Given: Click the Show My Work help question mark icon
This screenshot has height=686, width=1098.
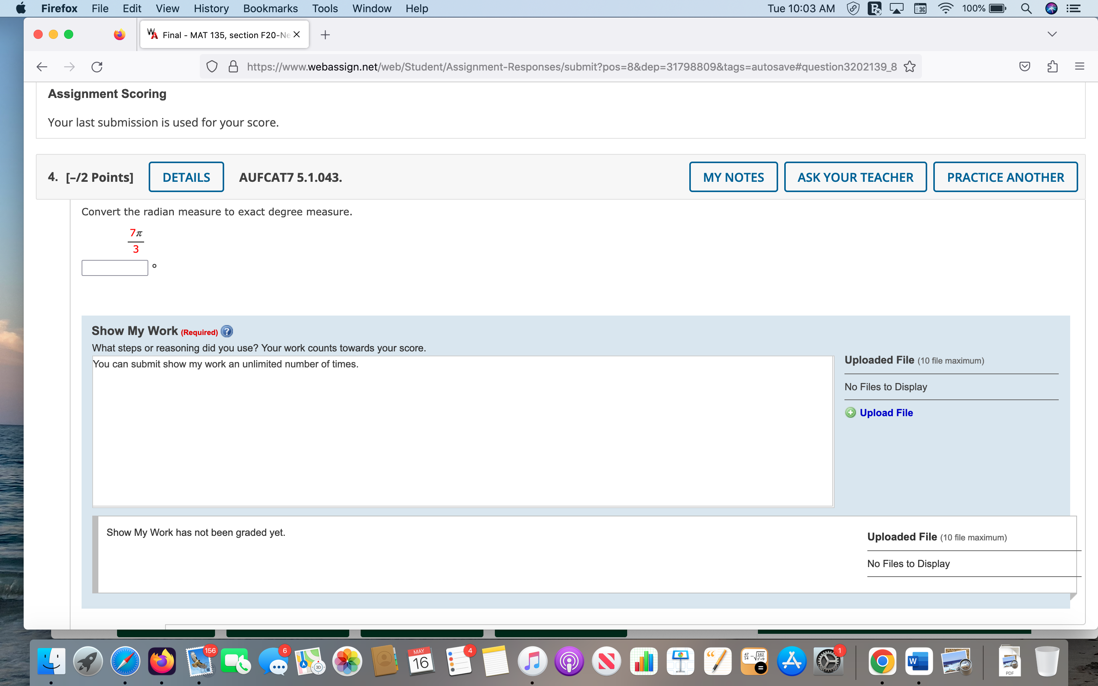Looking at the screenshot, I should 226,331.
